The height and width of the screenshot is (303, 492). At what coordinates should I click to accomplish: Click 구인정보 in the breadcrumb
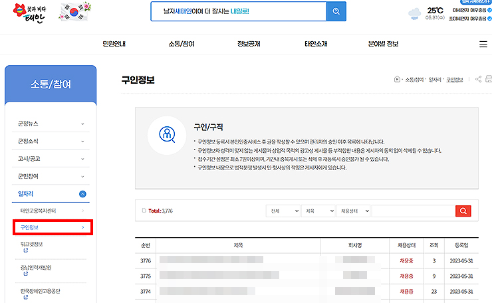tap(455, 80)
